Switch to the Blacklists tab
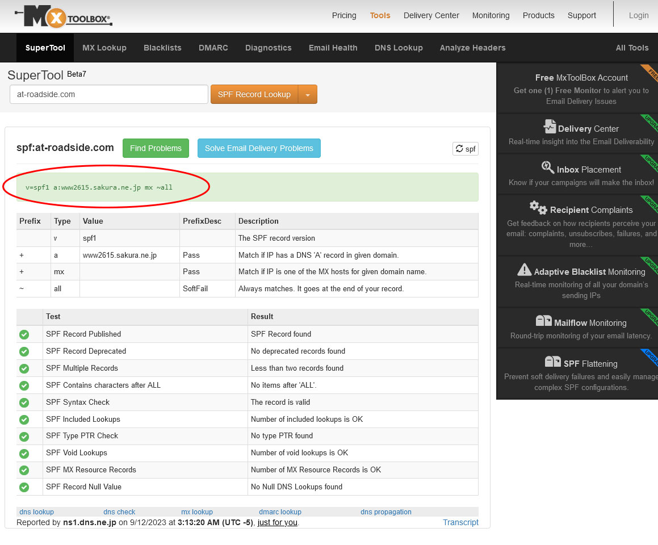The width and height of the screenshot is (658, 545). 162,48
